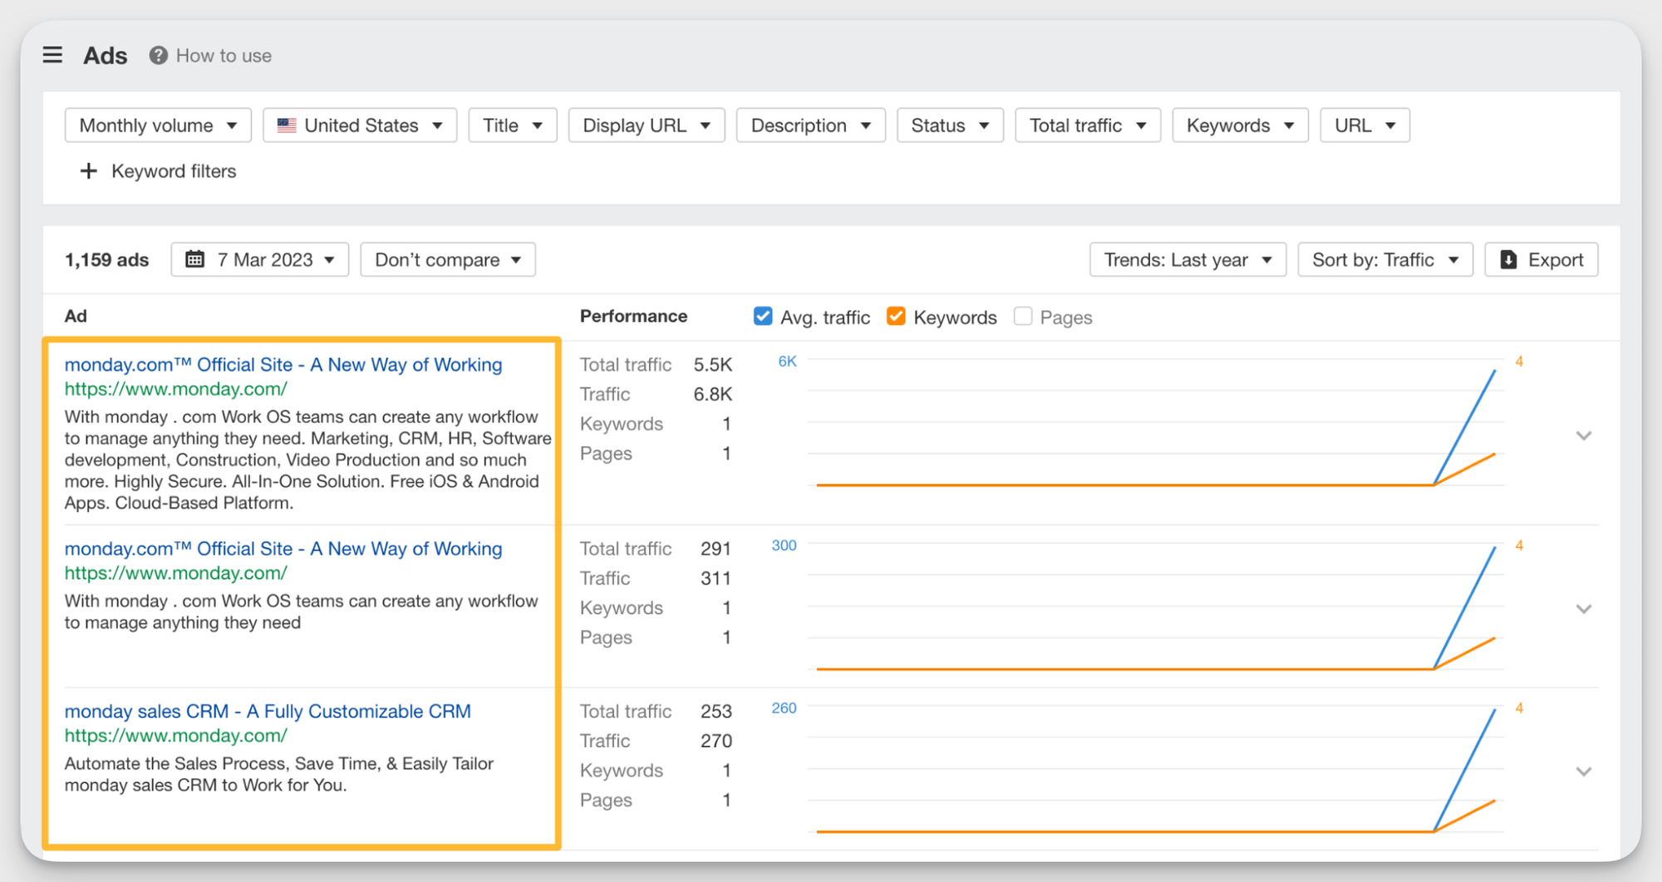
Task: Open the Sort by: Traffic dropdown
Action: (x=1384, y=259)
